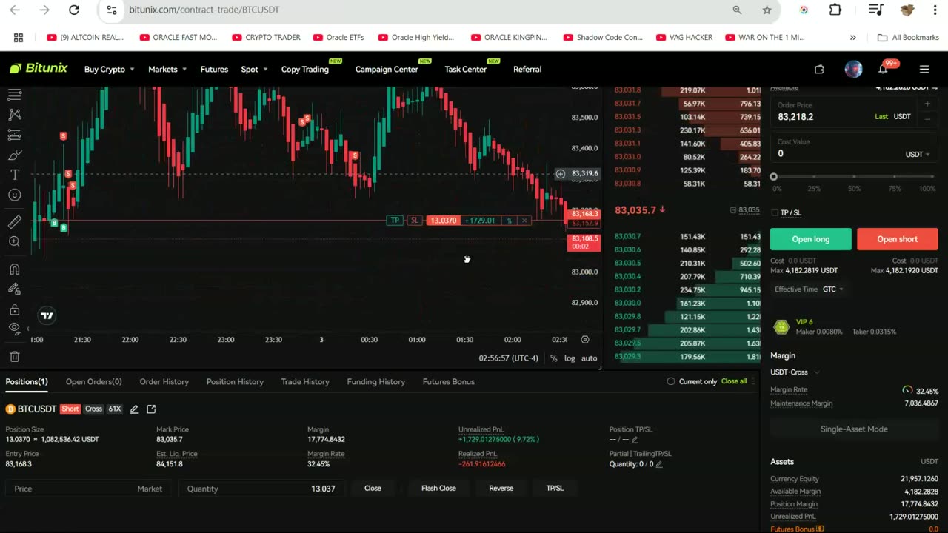
Task: Open the Referral page
Action: (527, 69)
